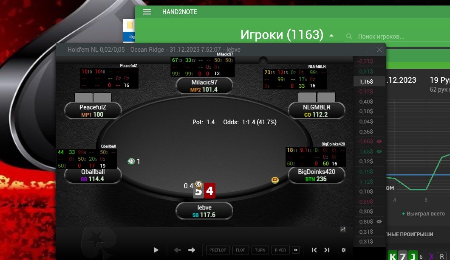The image size is (450, 260).
Task: Jump to the PREFLOP street
Action: [x=218, y=250]
